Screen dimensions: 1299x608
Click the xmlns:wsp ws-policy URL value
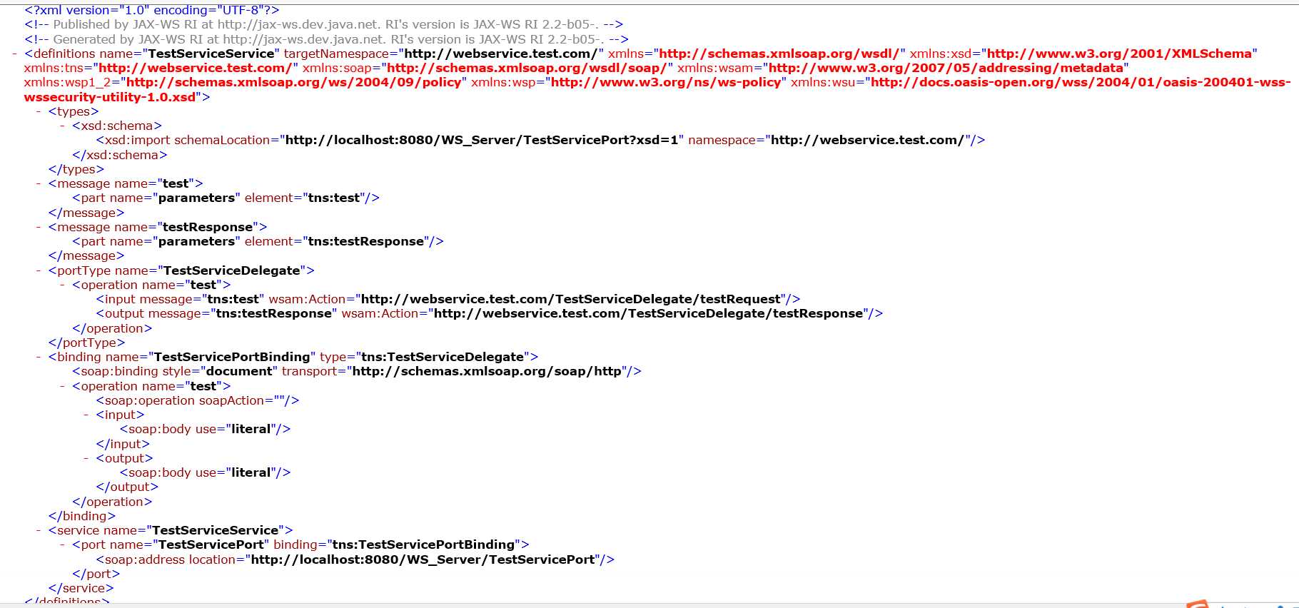[666, 82]
